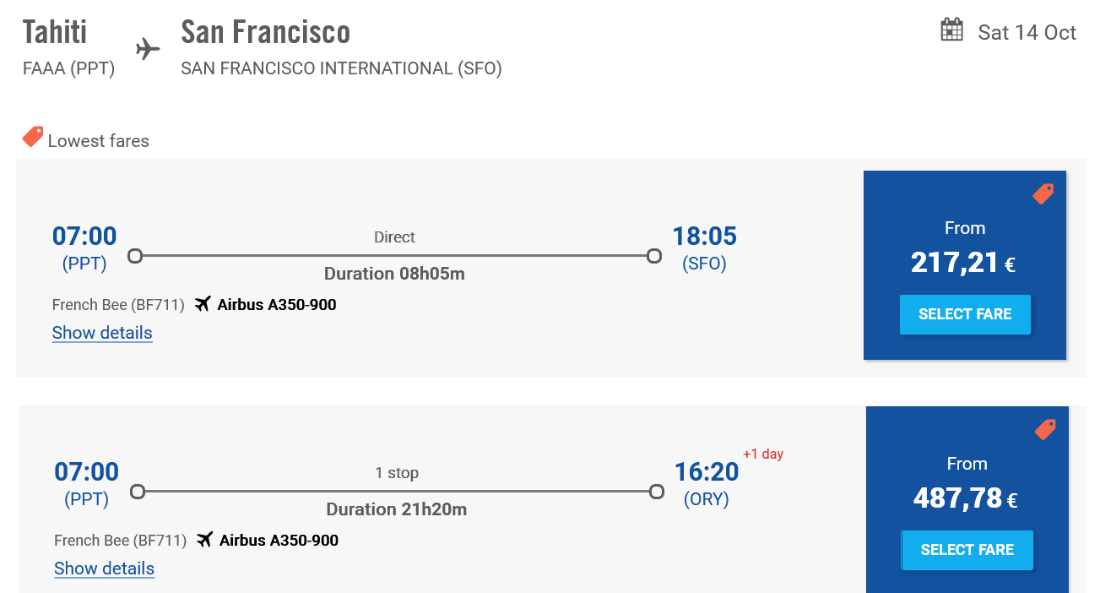Click the orange Lowest fares tag icon
This screenshot has width=1100, height=593.
click(33, 137)
